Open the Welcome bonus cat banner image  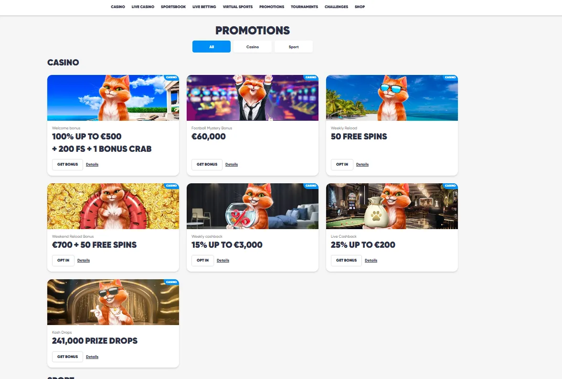tap(113, 98)
